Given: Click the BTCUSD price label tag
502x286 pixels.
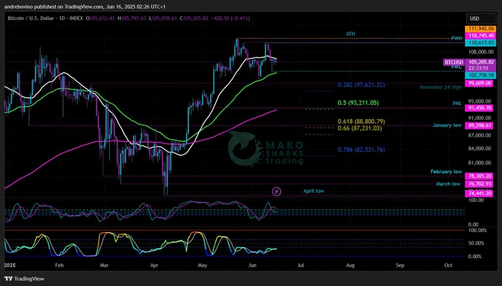Looking at the screenshot, I should click(454, 63).
